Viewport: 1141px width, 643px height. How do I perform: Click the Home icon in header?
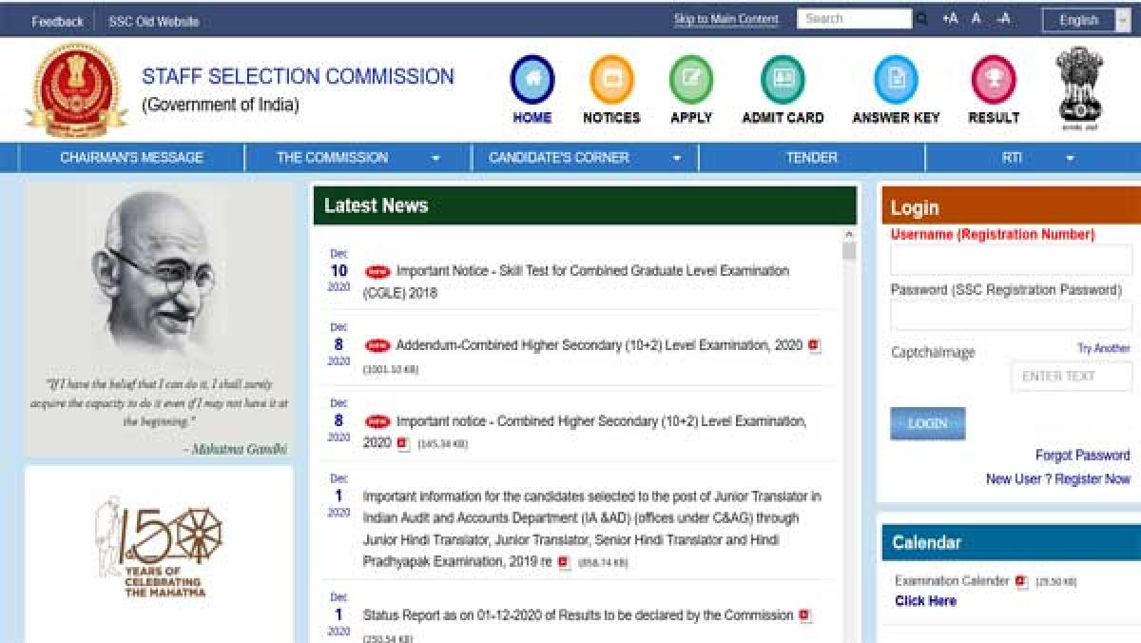click(x=532, y=80)
